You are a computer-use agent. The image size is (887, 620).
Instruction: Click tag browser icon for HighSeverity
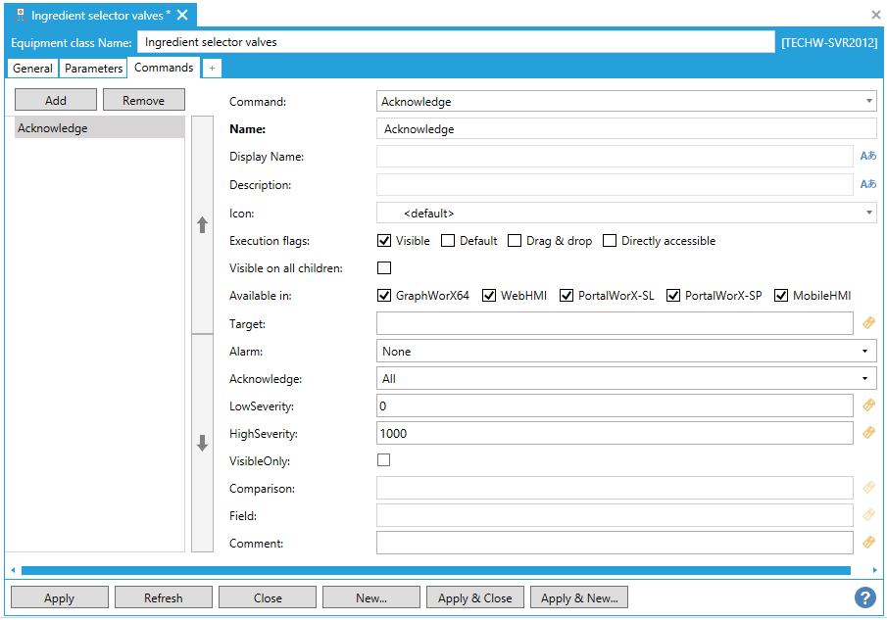point(867,433)
